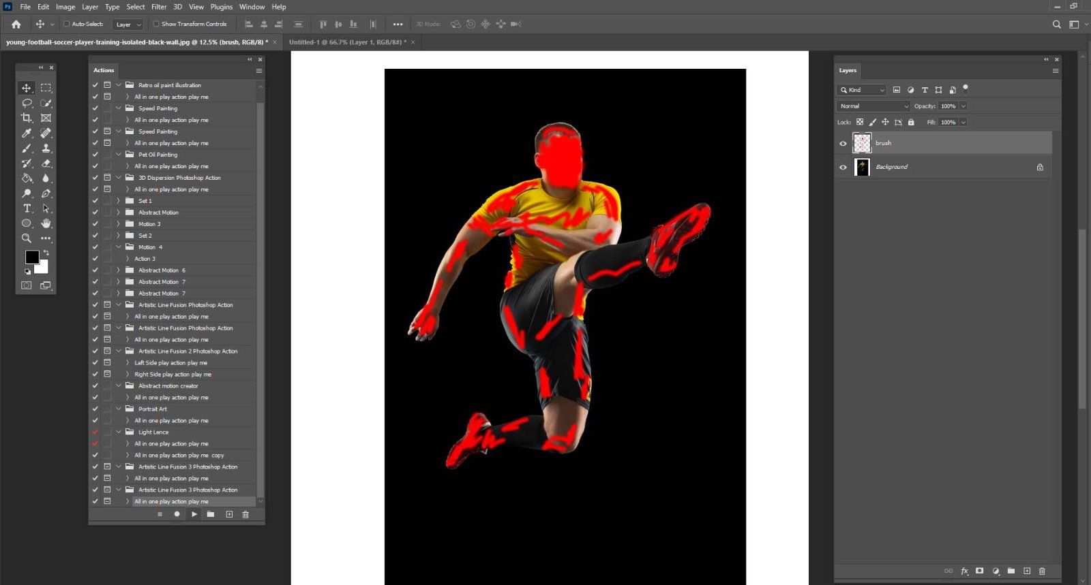Filter layers by type layers icon
The height and width of the screenshot is (585, 1091).
[925, 90]
